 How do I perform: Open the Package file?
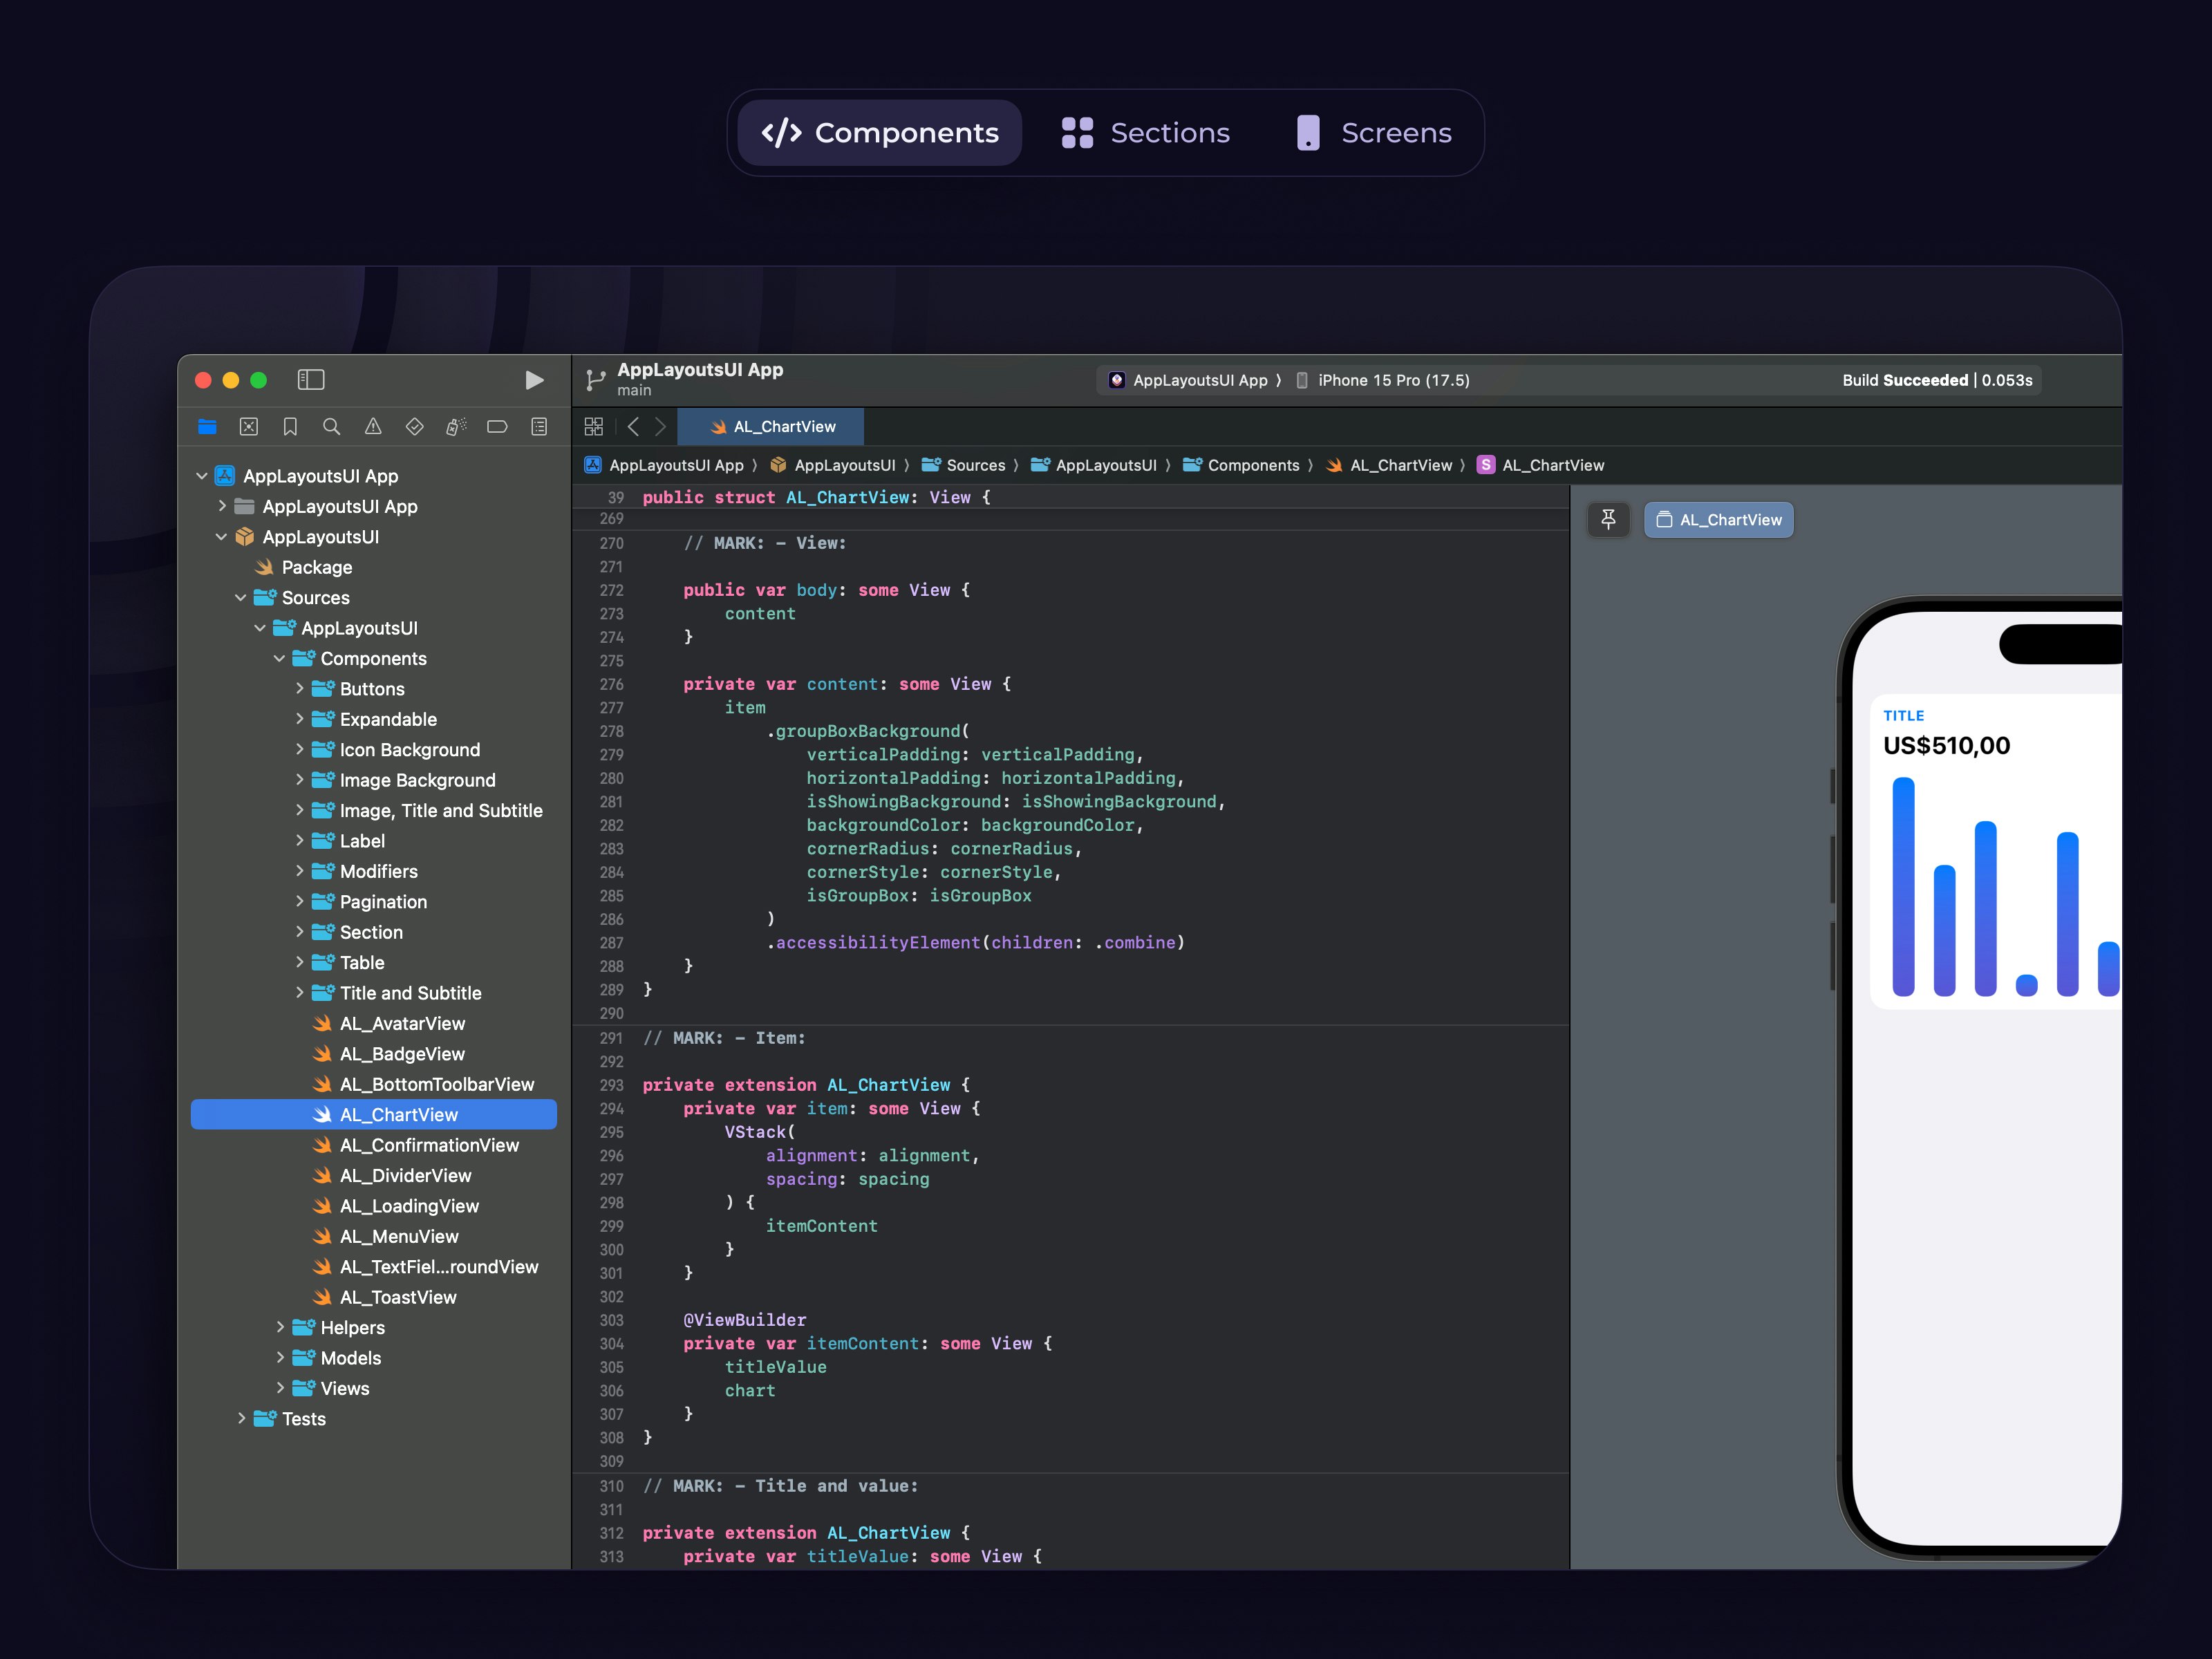[x=304, y=568]
